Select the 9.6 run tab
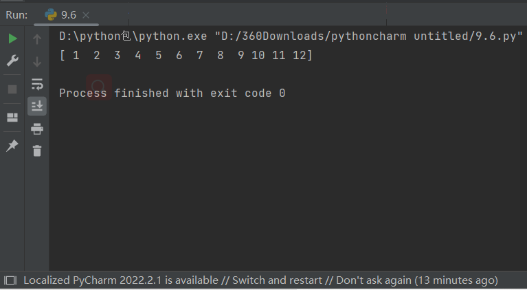Image resolution: width=527 pixels, height=290 pixels. tap(61, 15)
